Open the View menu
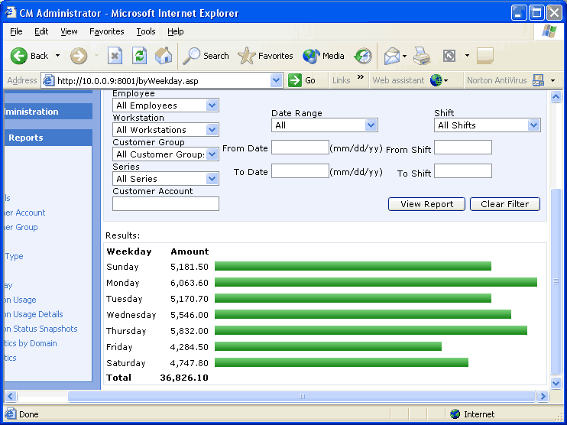The width and height of the screenshot is (567, 425). pyautogui.click(x=69, y=31)
